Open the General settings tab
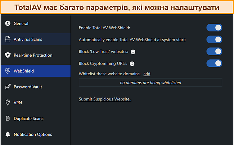Viewport: 234px width, 145px height. [21, 24]
